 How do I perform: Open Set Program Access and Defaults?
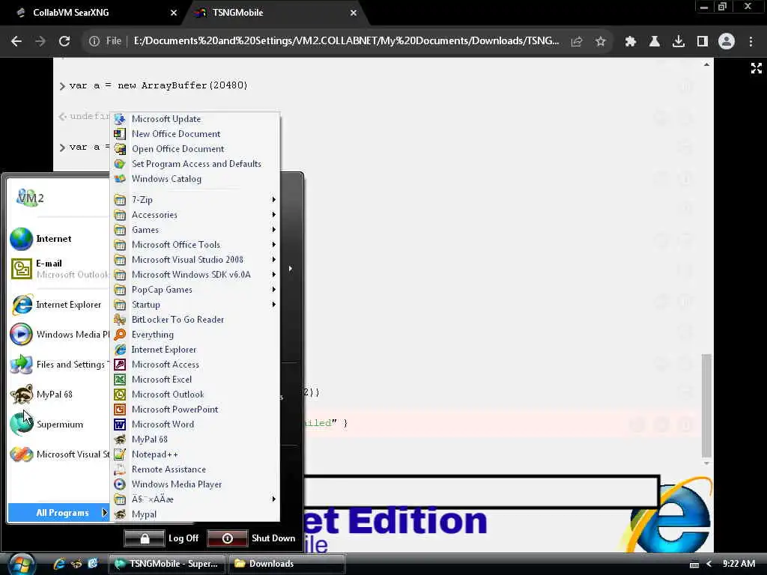click(195, 164)
